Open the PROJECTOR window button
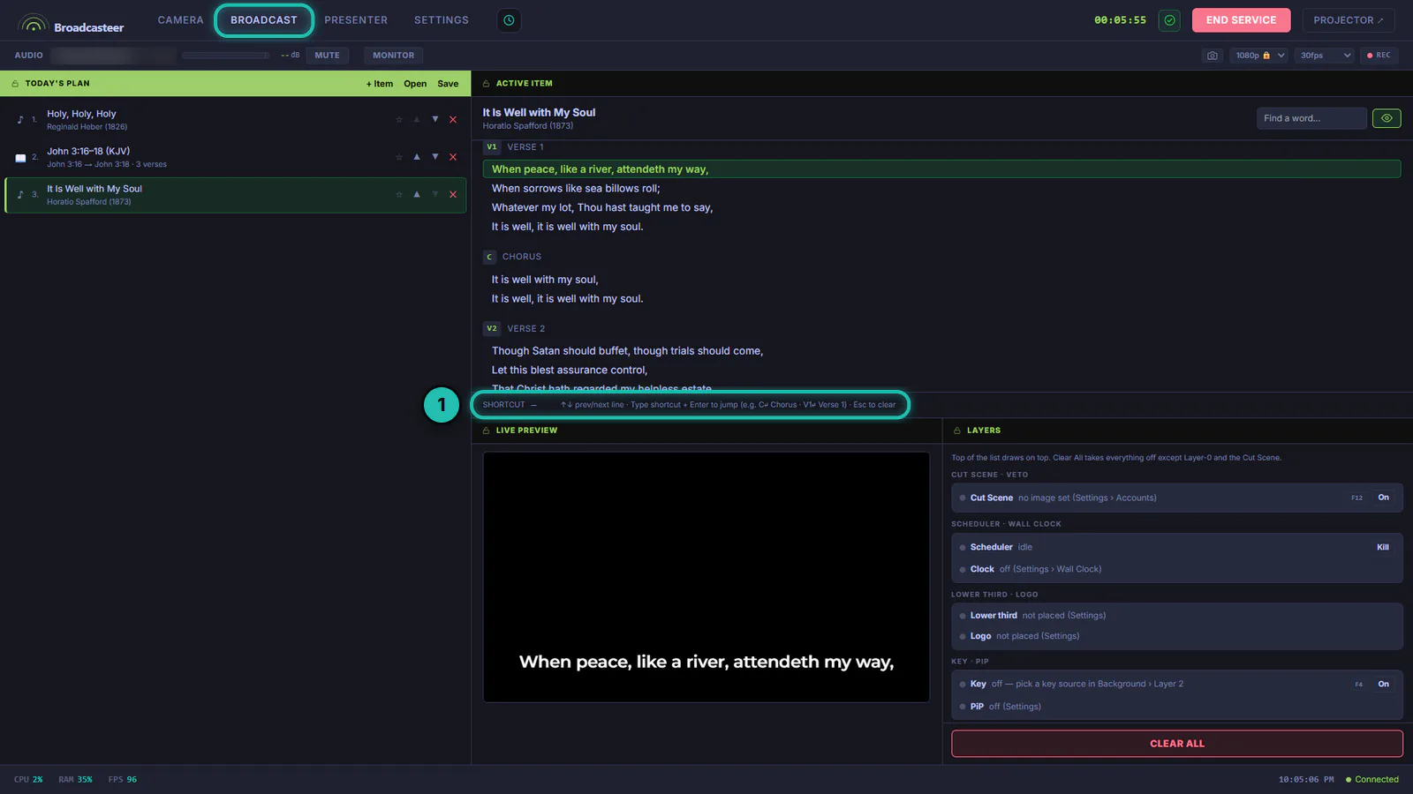 pos(1349,20)
